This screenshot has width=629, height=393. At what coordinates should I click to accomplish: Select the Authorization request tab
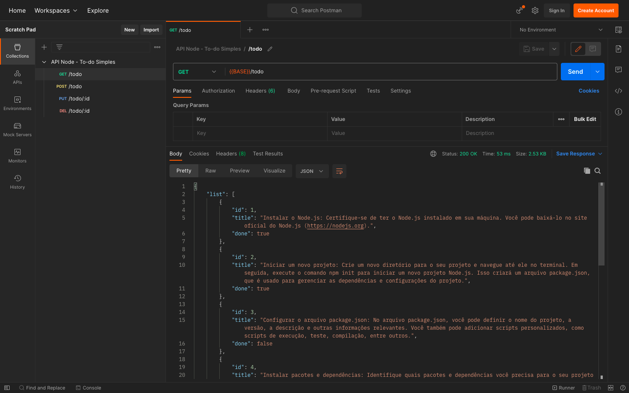coord(218,91)
